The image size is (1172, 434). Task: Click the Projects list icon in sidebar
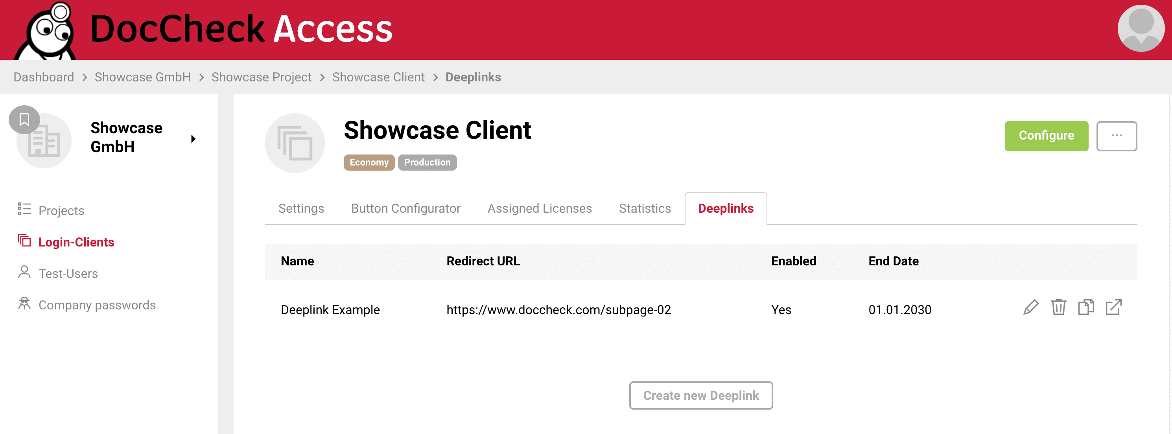pyautogui.click(x=24, y=209)
